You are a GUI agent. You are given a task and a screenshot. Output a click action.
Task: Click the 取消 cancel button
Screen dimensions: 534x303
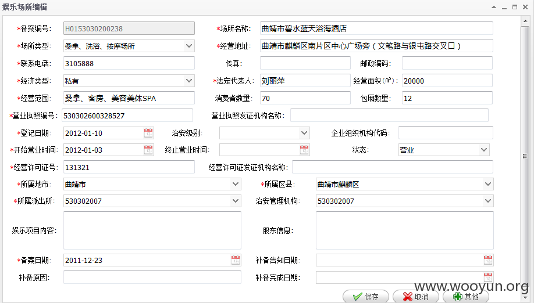coord(416,297)
